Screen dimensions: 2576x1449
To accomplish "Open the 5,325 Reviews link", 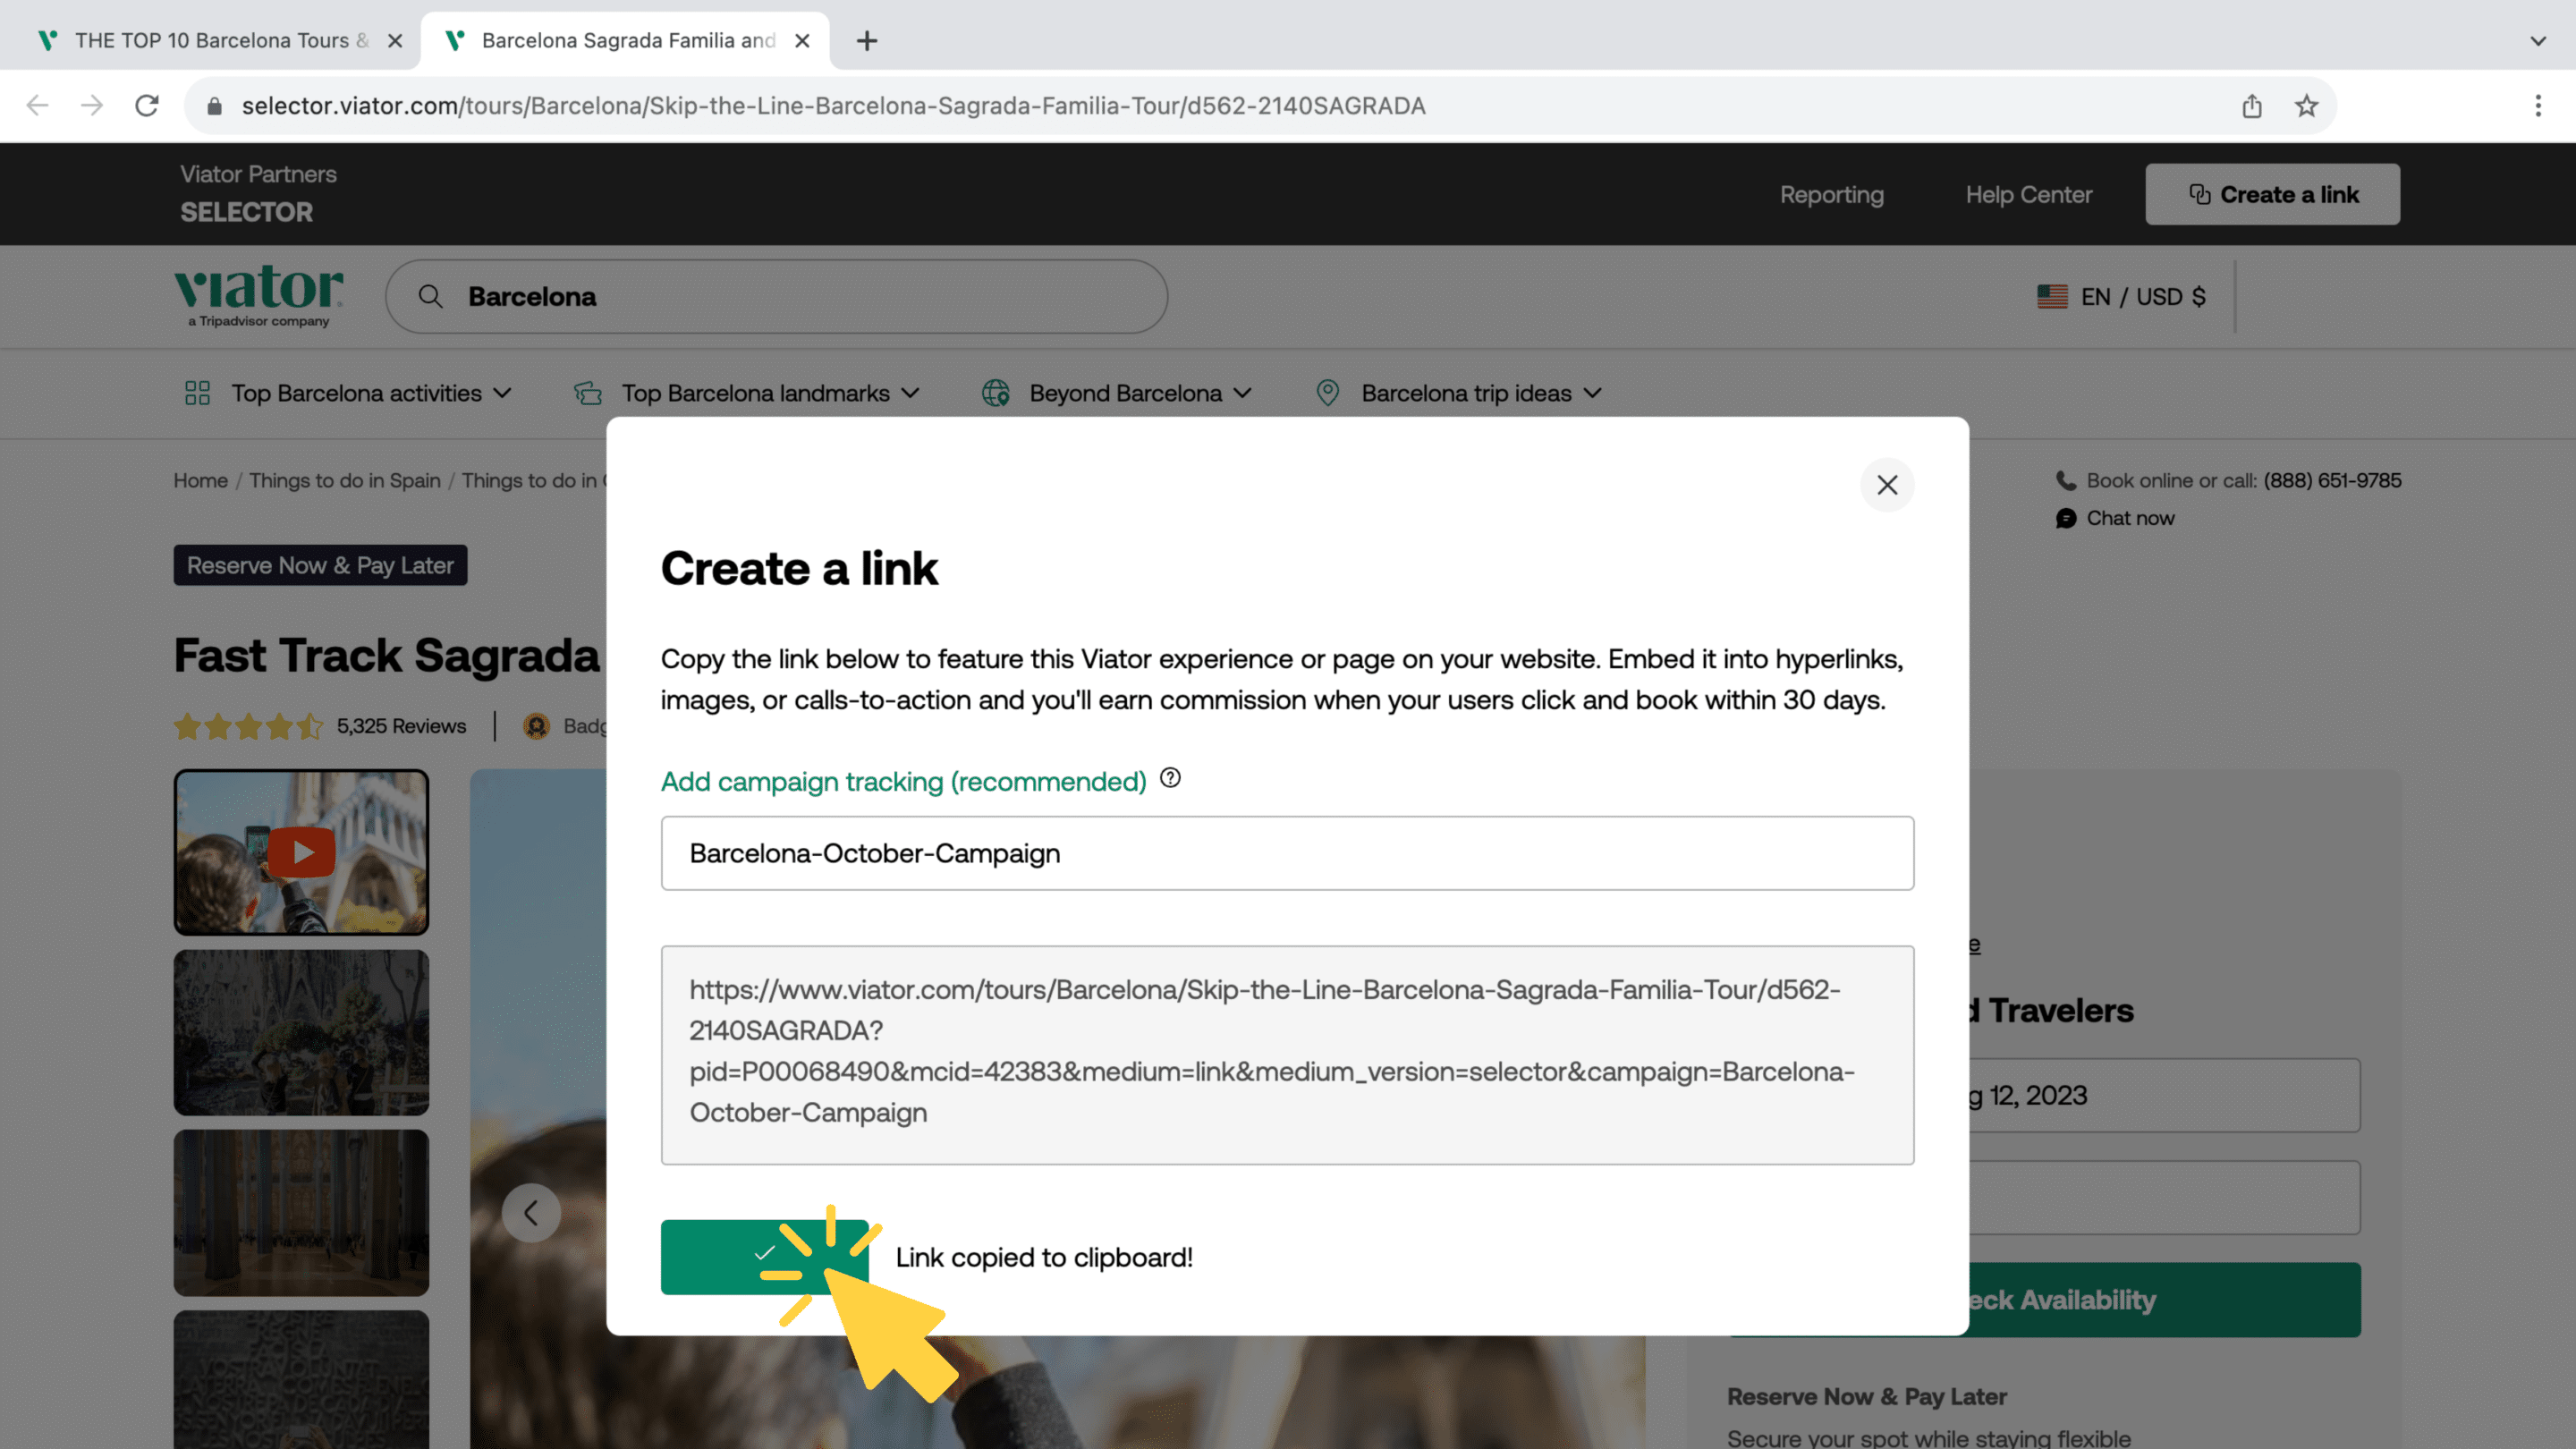I will click(401, 726).
